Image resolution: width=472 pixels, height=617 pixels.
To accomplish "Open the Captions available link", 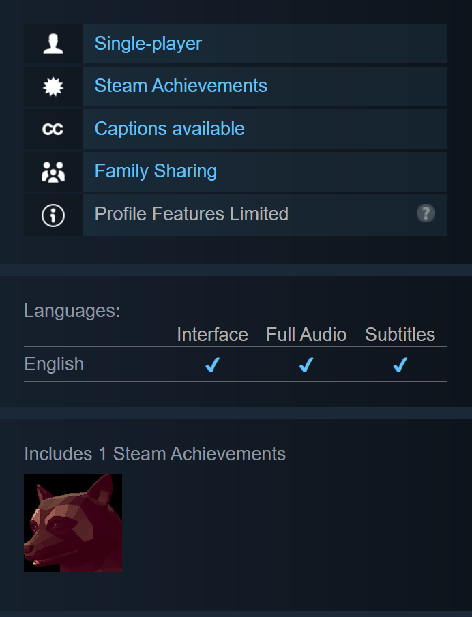I will tap(169, 129).
